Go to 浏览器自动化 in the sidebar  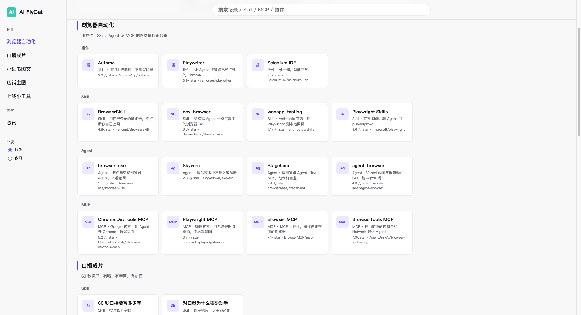point(21,42)
